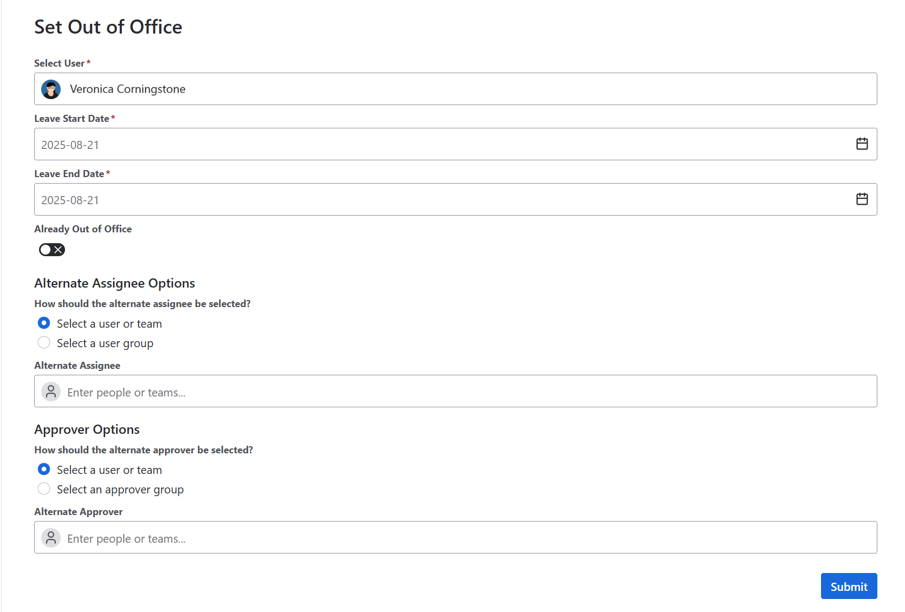
Task: Open the Select User field
Action: (x=455, y=89)
